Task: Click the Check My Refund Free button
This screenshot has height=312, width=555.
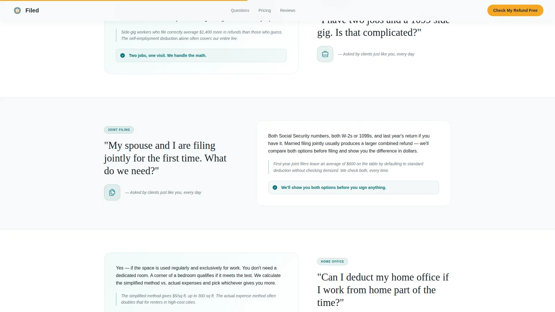Action: 515,10
